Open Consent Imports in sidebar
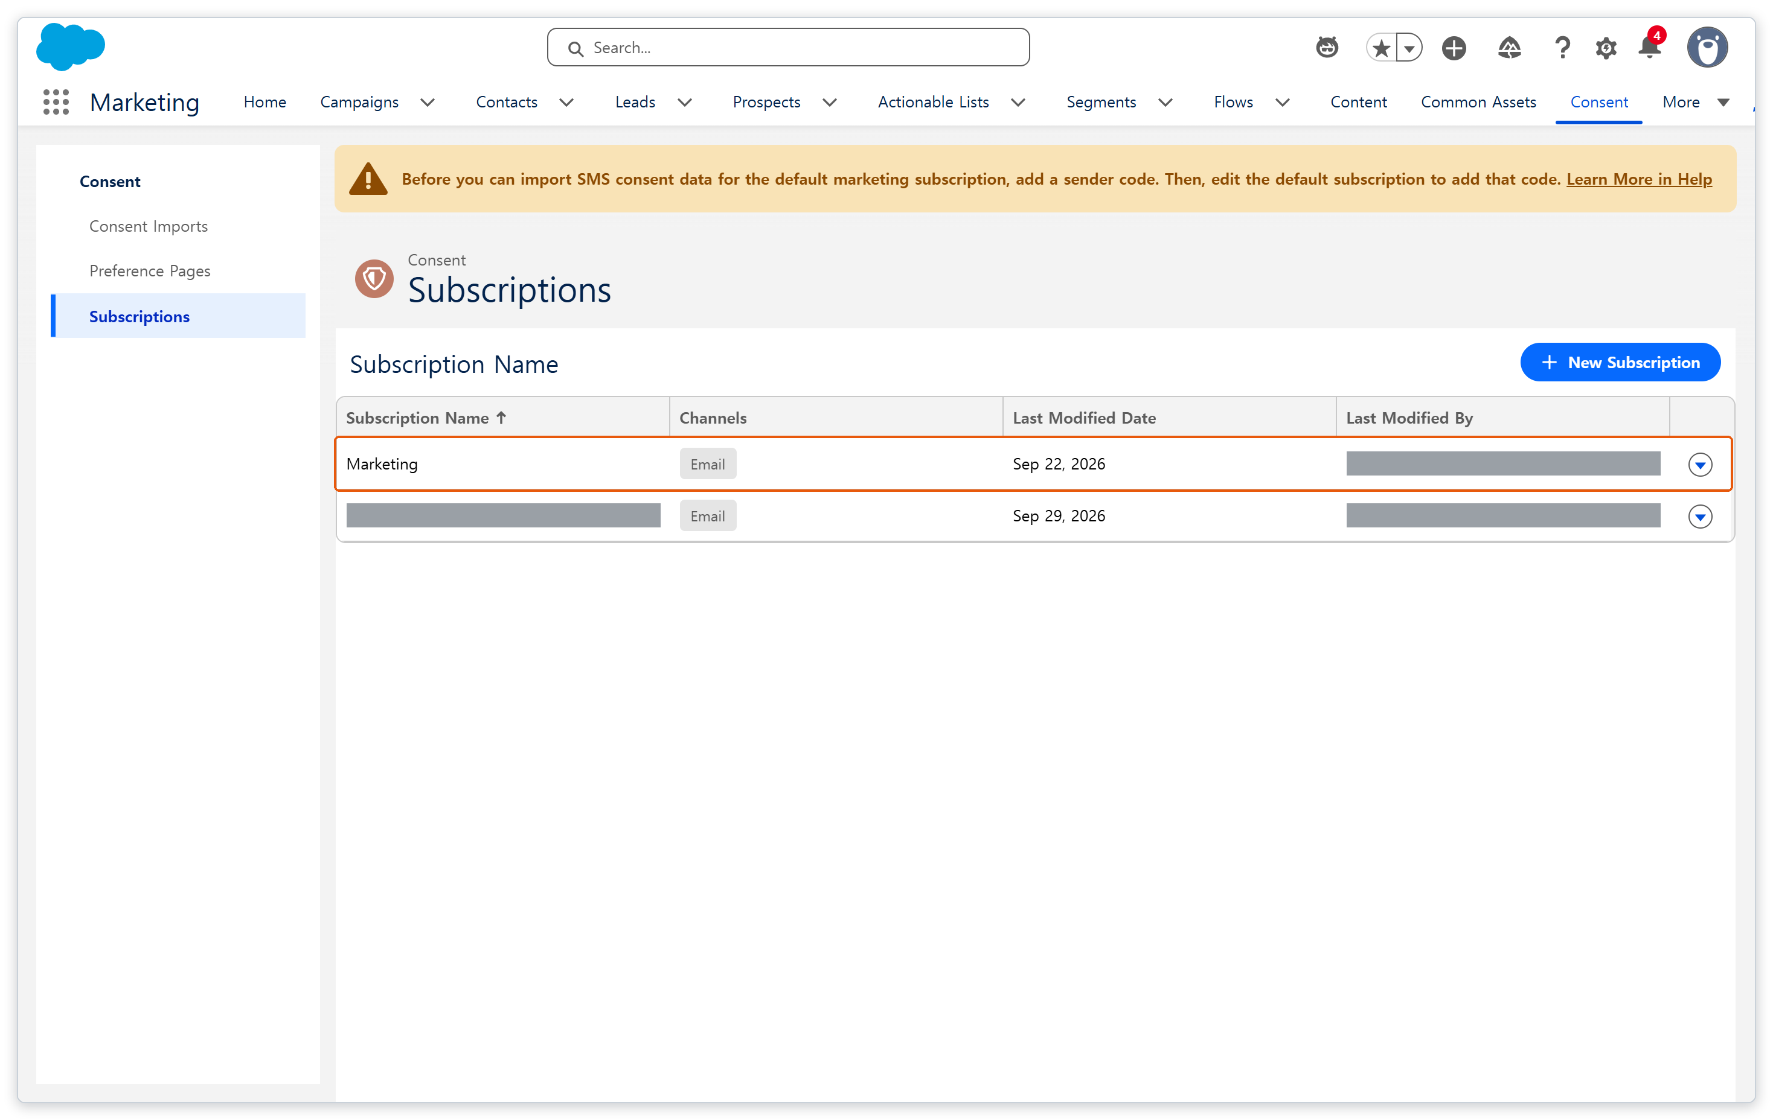The height and width of the screenshot is (1120, 1773). click(x=148, y=226)
